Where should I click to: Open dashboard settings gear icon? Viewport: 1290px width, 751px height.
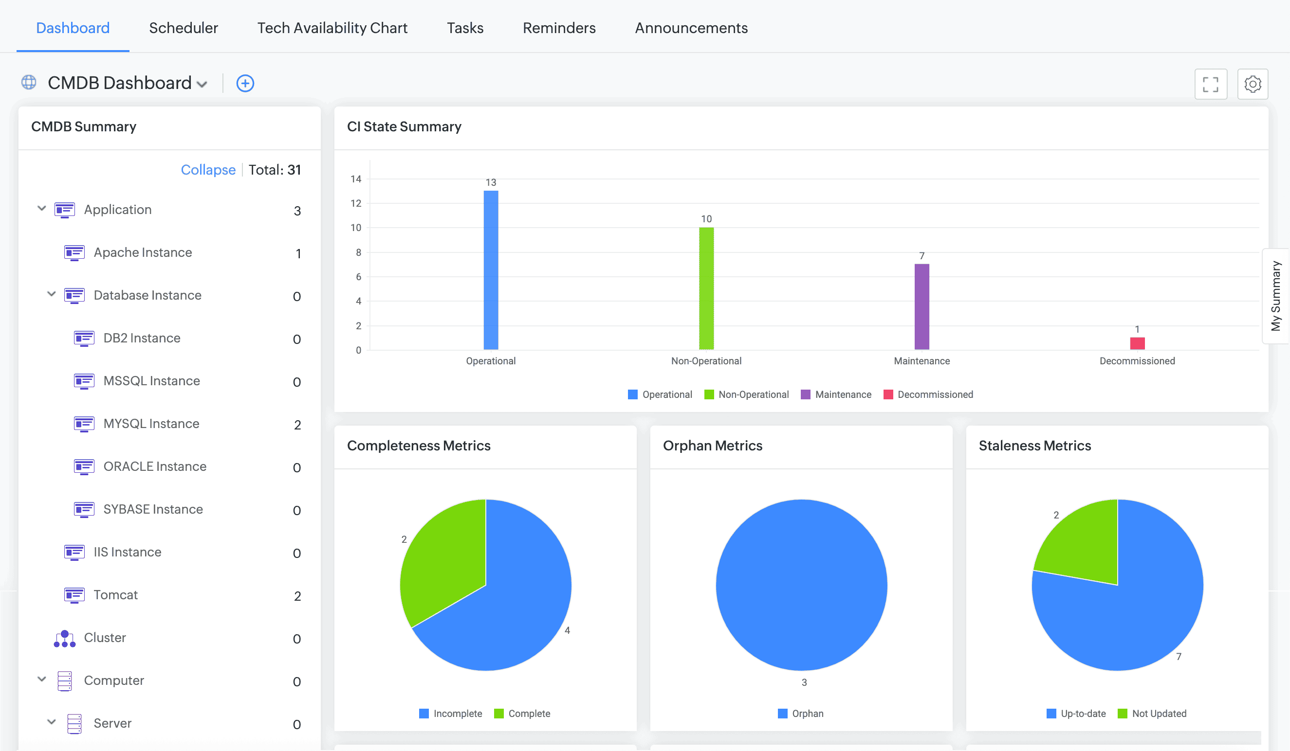(x=1252, y=84)
